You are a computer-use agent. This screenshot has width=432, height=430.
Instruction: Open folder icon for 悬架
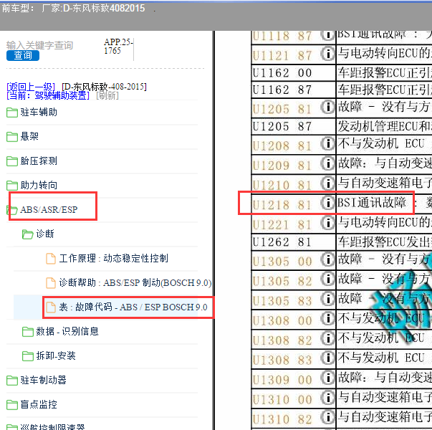12,137
